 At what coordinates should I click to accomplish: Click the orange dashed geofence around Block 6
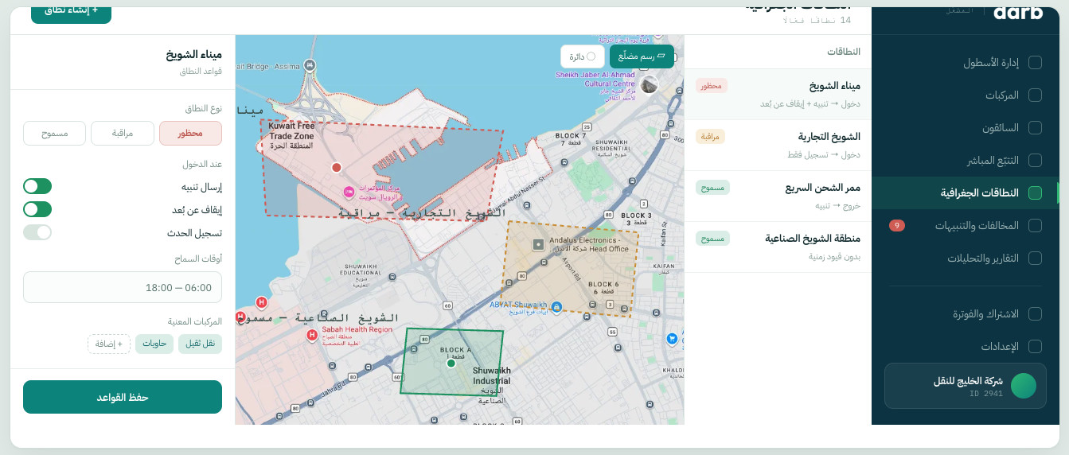[570, 270]
